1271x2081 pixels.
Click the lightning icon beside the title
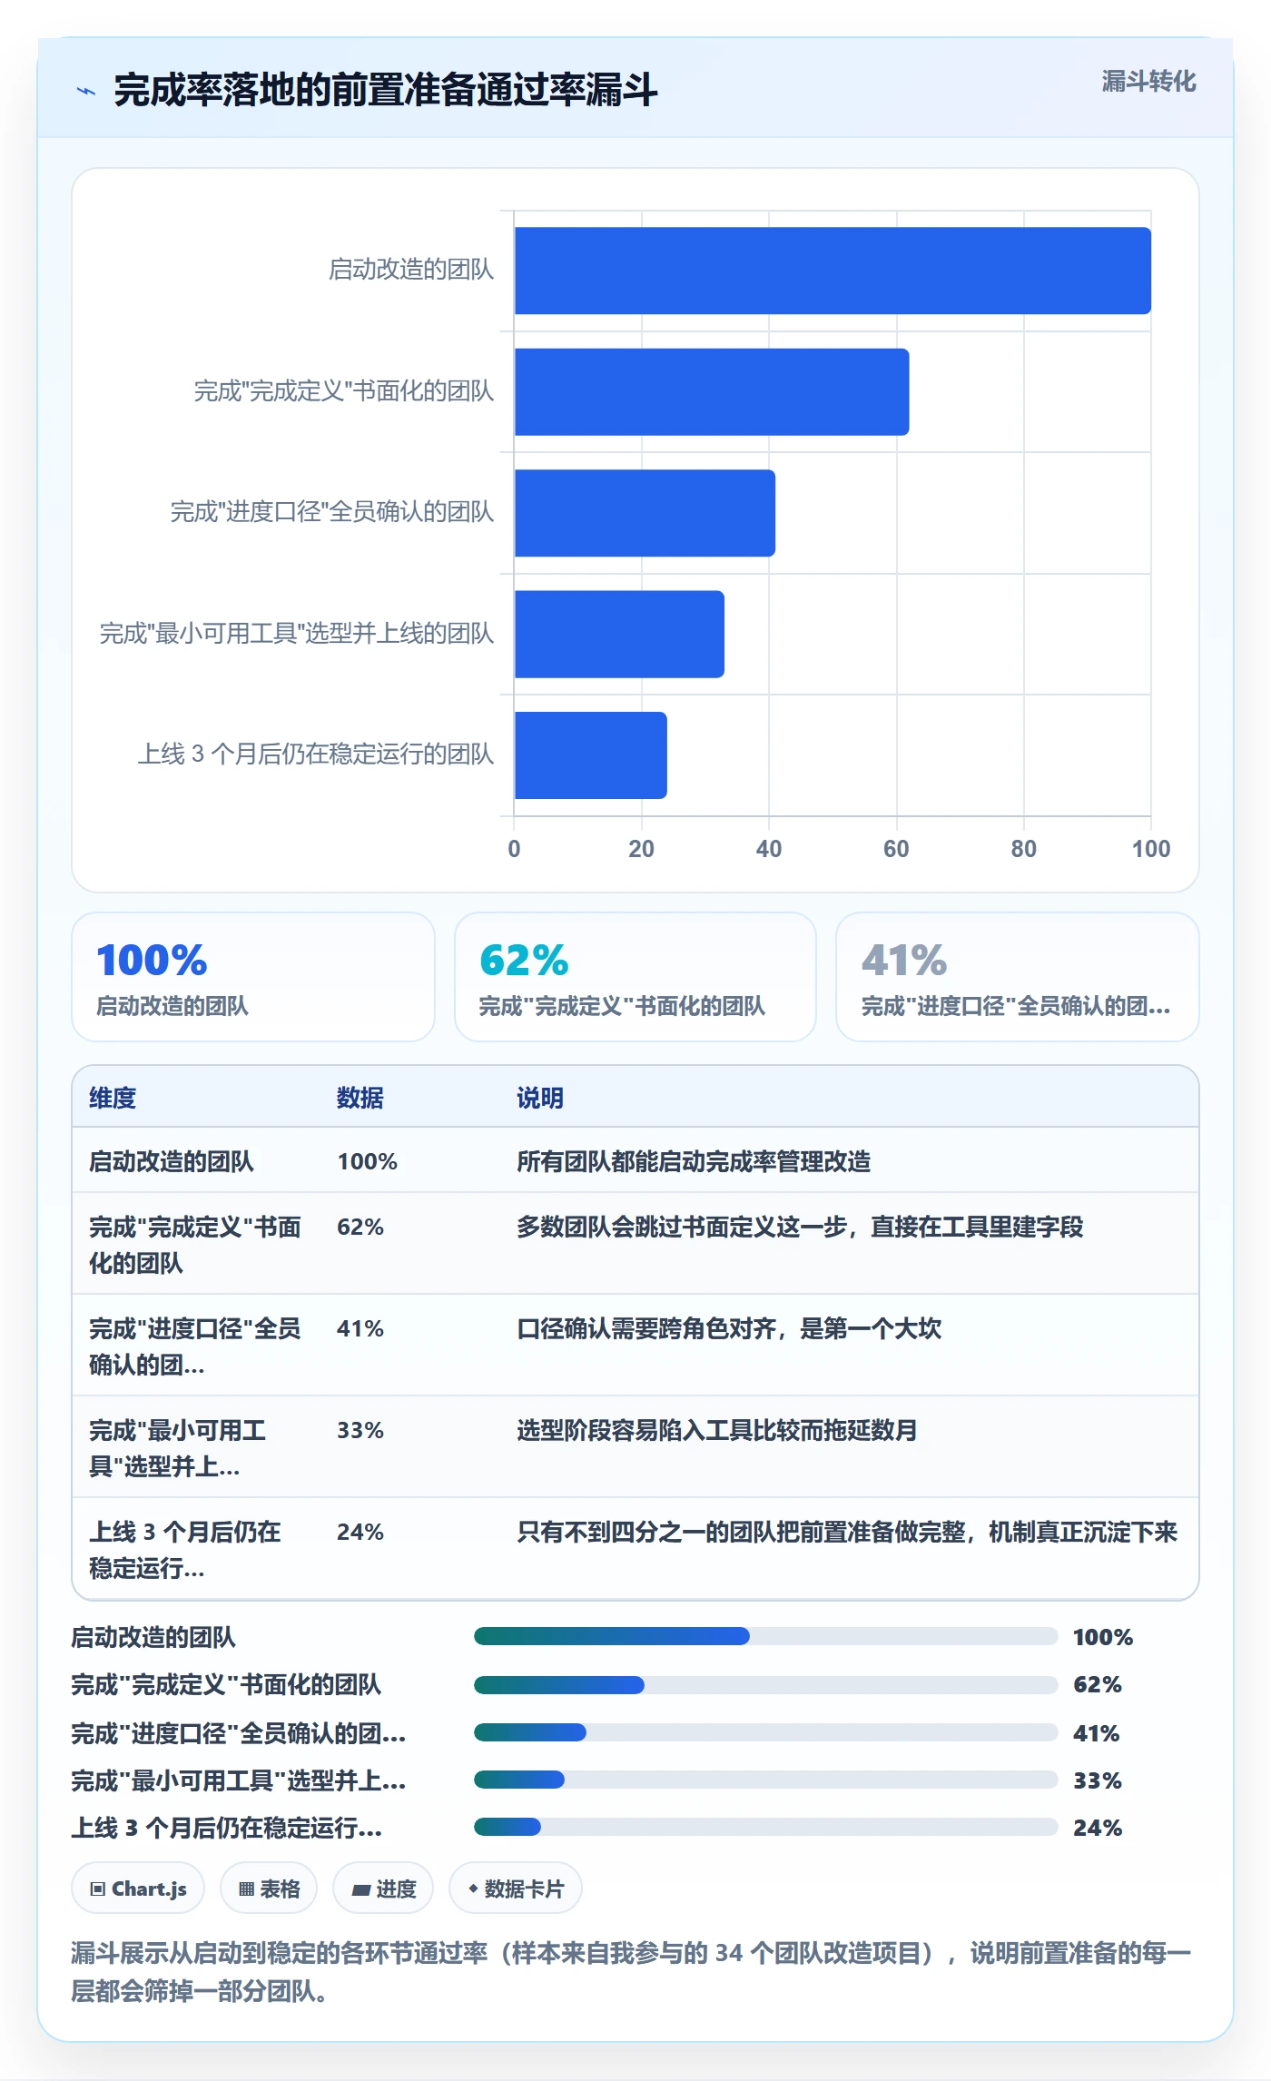coord(86,91)
